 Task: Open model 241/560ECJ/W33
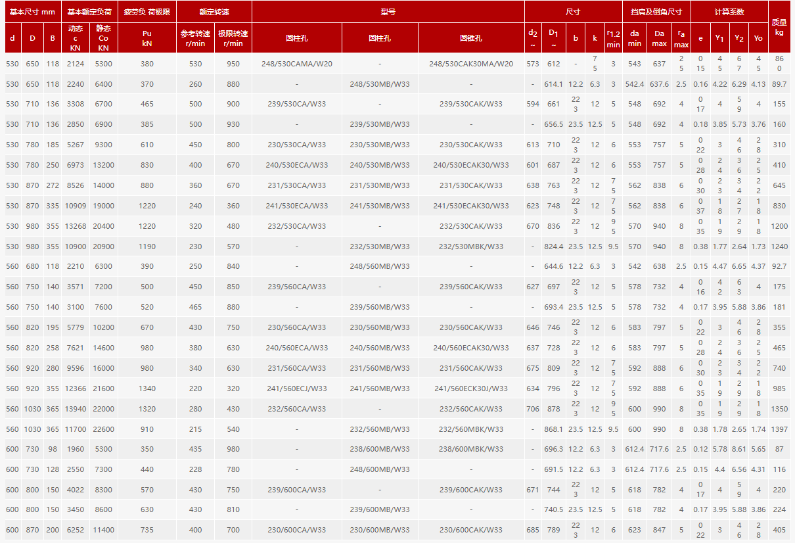(x=297, y=389)
